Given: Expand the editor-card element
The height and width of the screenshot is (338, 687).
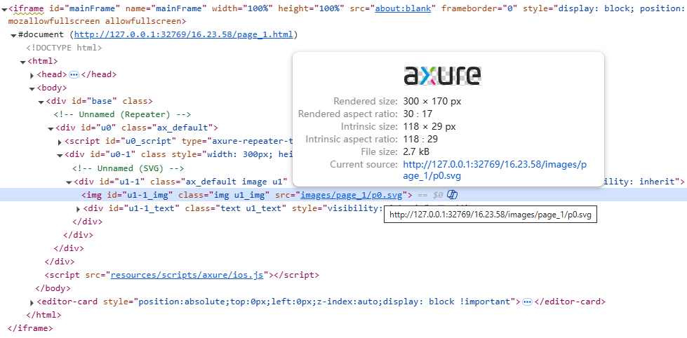Looking at the screenshot, I should [x=32, y=302].
